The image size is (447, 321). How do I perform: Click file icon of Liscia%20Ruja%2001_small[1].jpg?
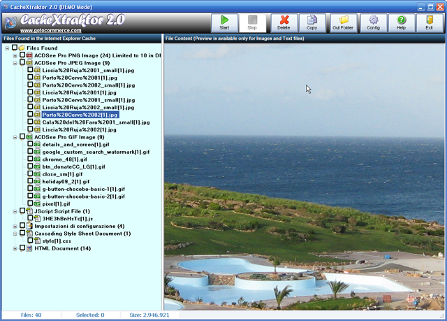(37, 70)
